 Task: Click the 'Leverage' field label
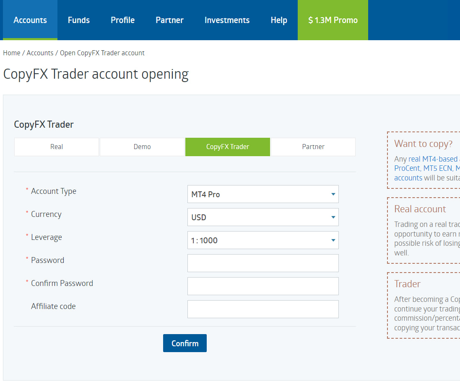[47, 237]
